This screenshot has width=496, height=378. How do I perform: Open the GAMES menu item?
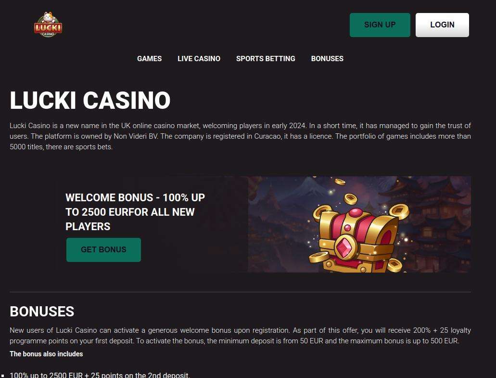click(149, 59)
